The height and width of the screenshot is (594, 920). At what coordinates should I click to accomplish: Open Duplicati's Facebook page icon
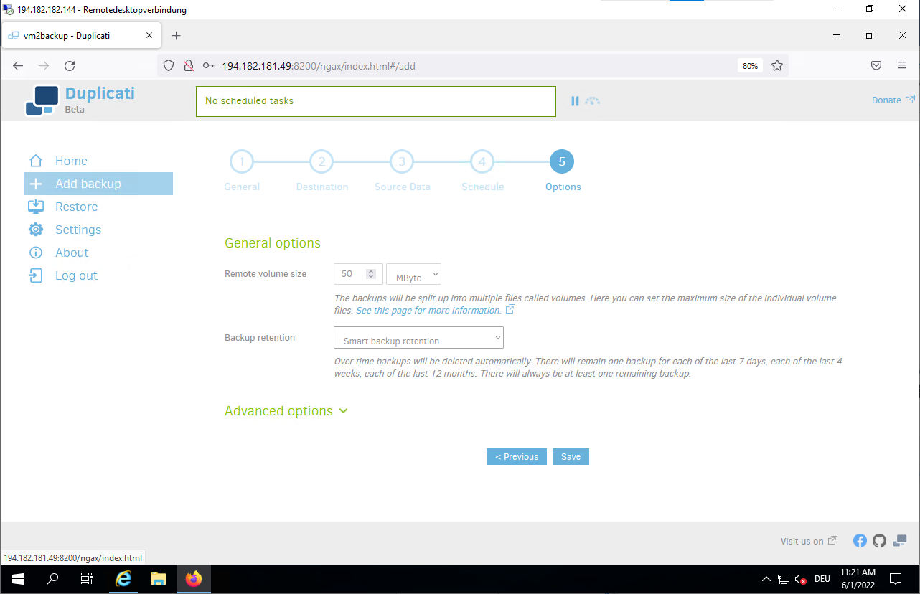860,541
